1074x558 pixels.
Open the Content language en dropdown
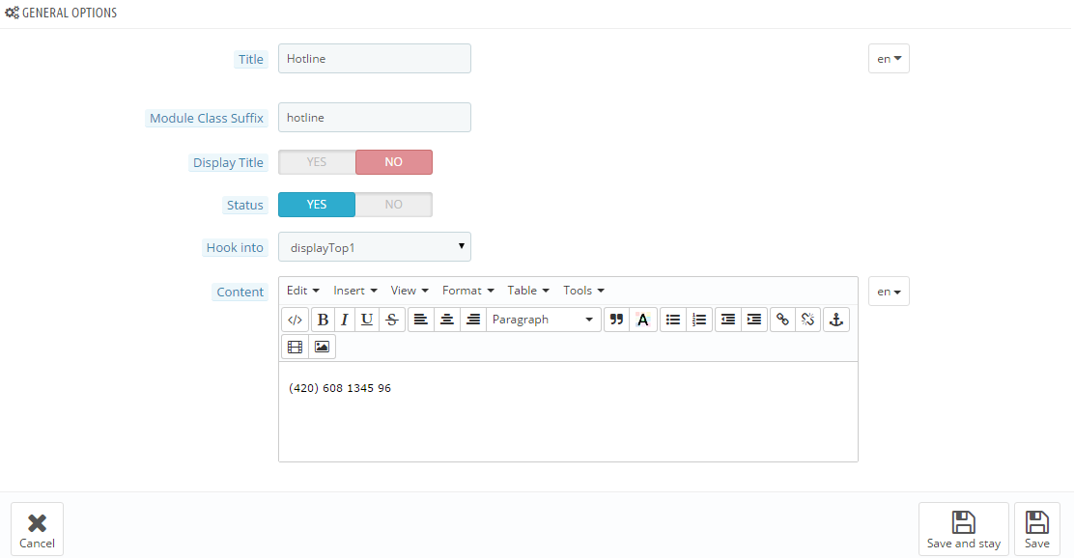[x=889, y=292]
